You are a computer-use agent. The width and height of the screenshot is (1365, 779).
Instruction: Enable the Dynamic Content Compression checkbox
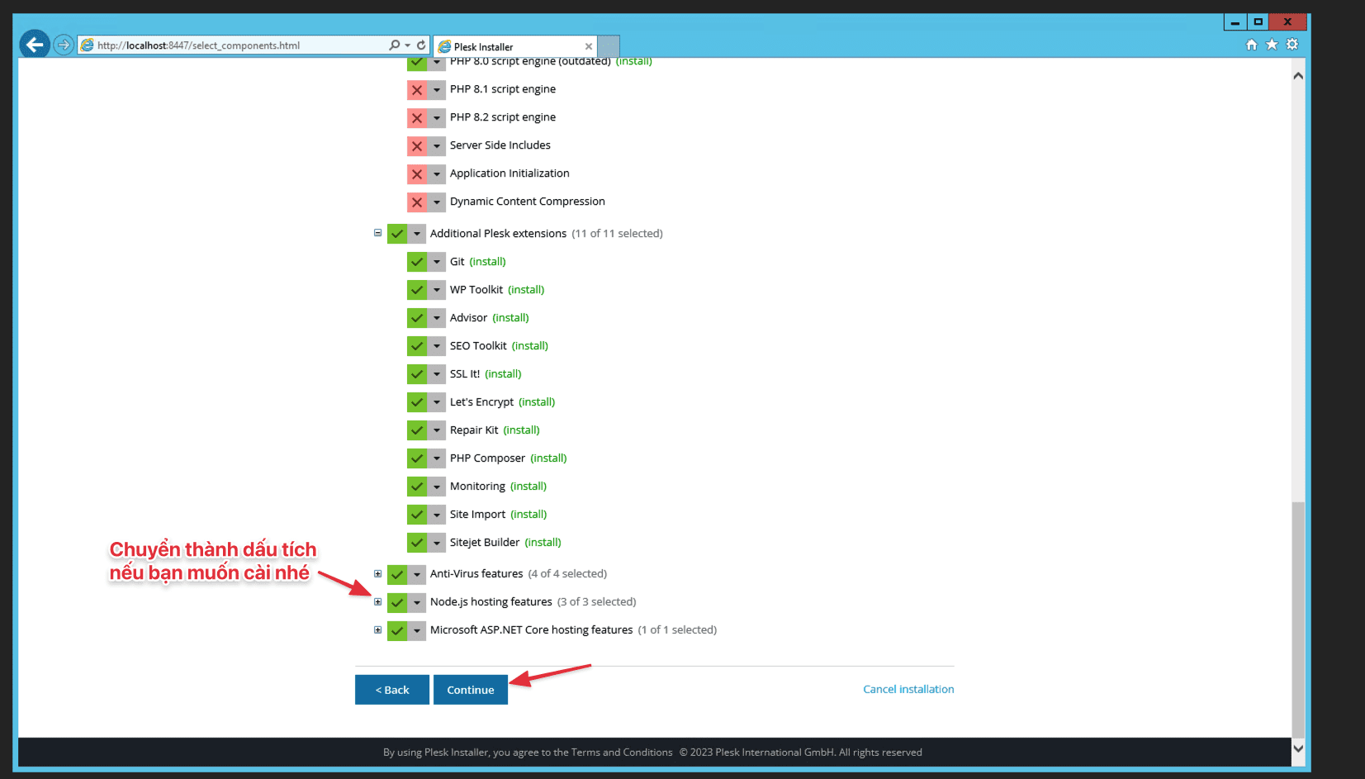click(417, 202)
